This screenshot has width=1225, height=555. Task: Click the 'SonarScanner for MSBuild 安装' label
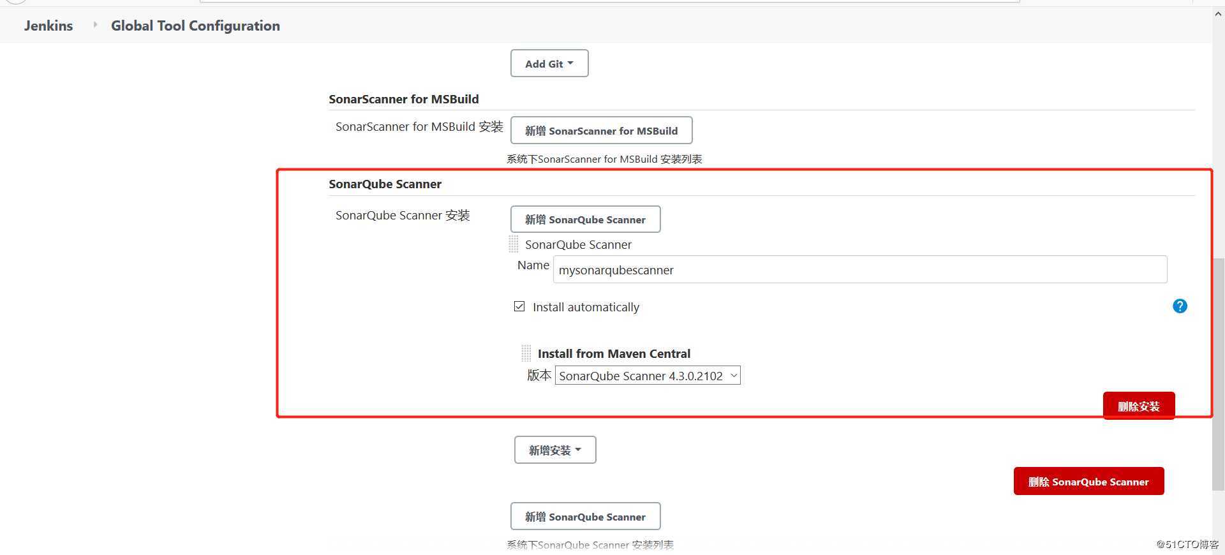pyautogui.click(x=419, y=126)
